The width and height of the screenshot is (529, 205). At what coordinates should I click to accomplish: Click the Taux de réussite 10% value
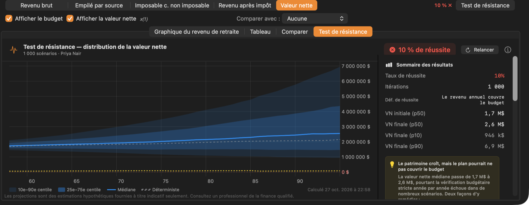point(499,76)
